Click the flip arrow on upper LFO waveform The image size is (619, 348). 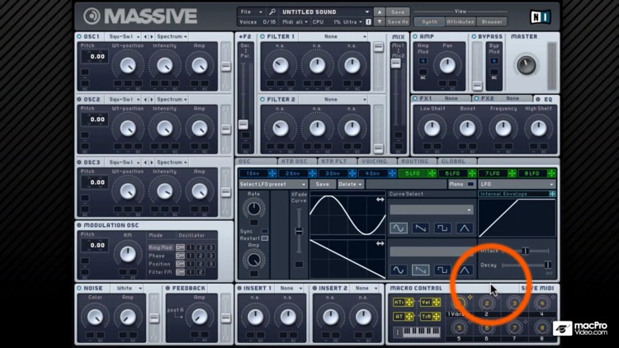coord(380,200)
